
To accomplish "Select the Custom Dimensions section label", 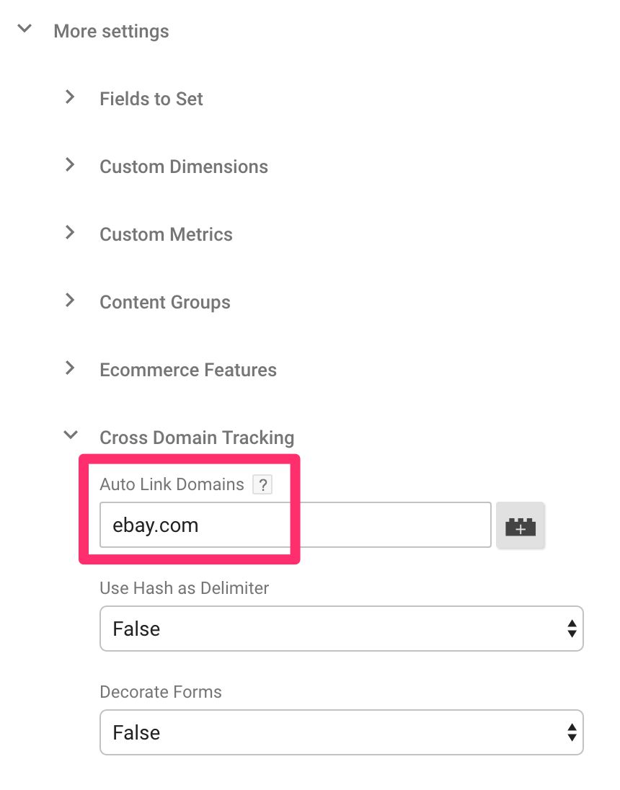I will point(184,167).
